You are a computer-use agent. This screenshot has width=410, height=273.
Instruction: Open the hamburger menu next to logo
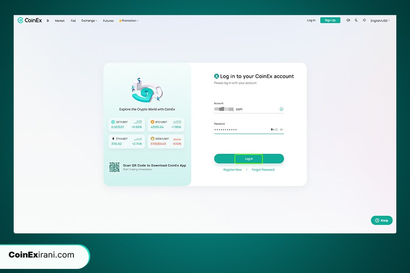[48, 20]
